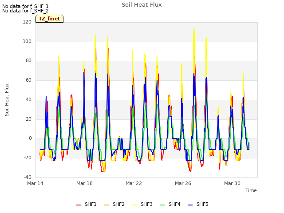Click the TZ_fmet annotation tag
284x213 pixels.
[49, 19]
